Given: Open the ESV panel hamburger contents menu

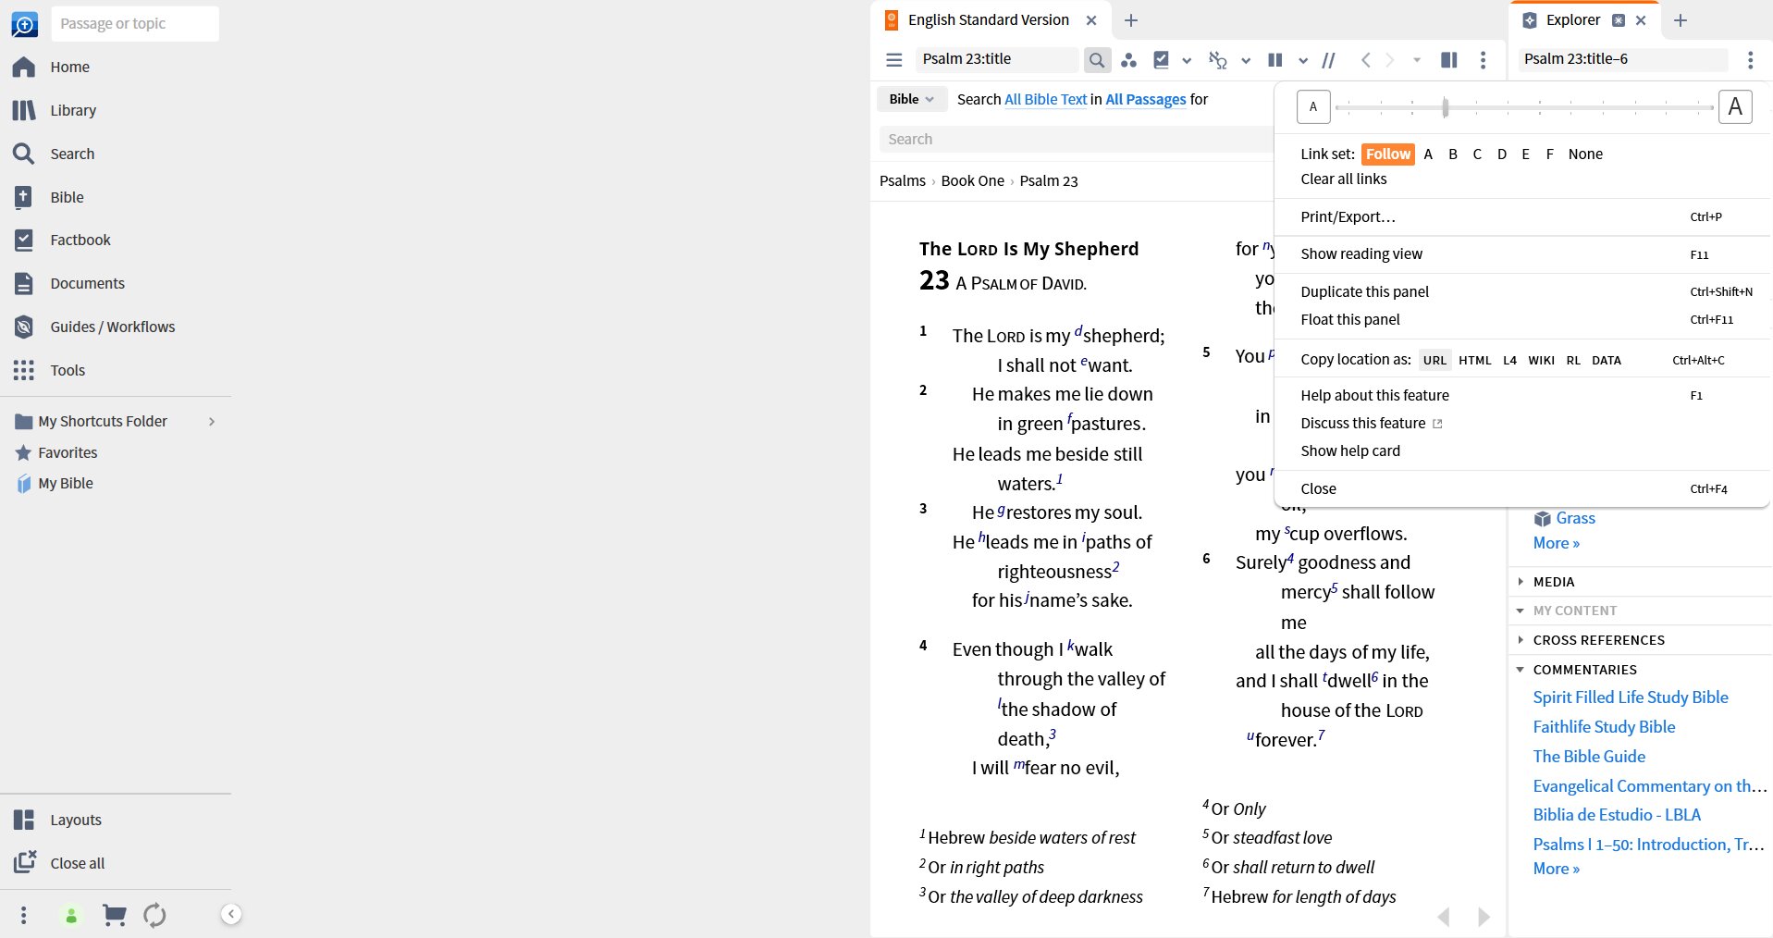Looking at the screenshot, I should [893, 59].
